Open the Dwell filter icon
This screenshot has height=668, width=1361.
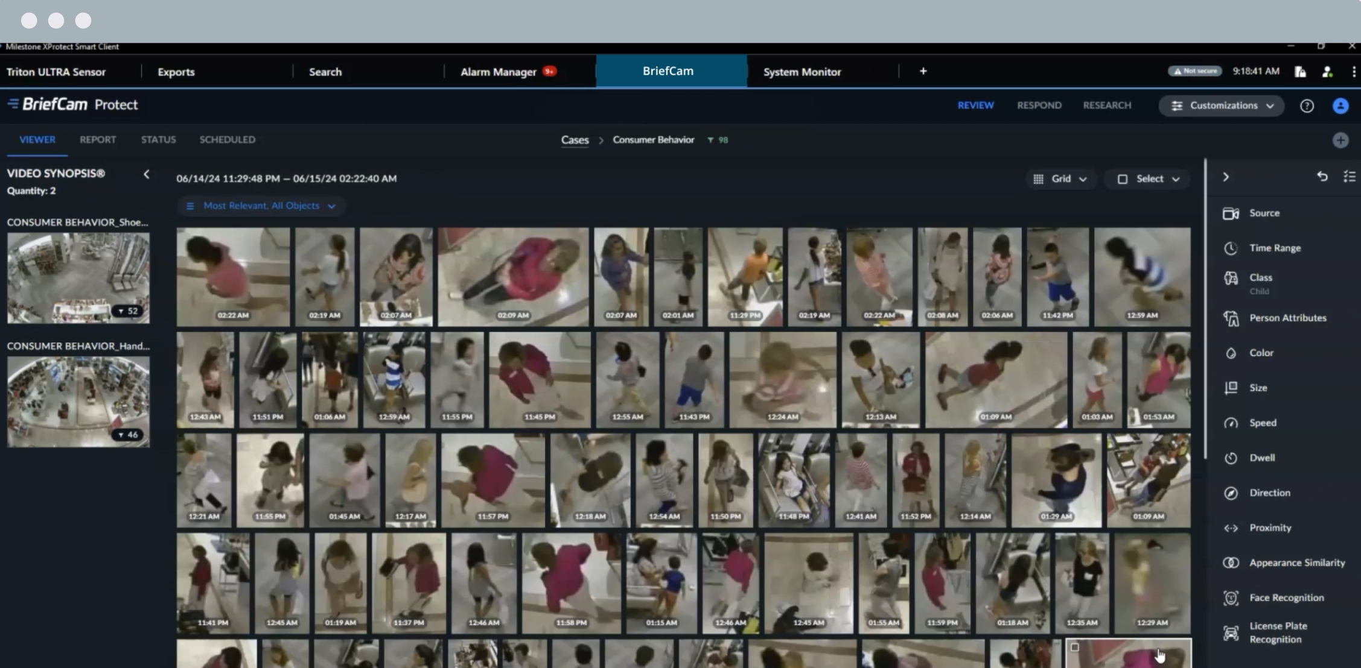pos(1231,458)
